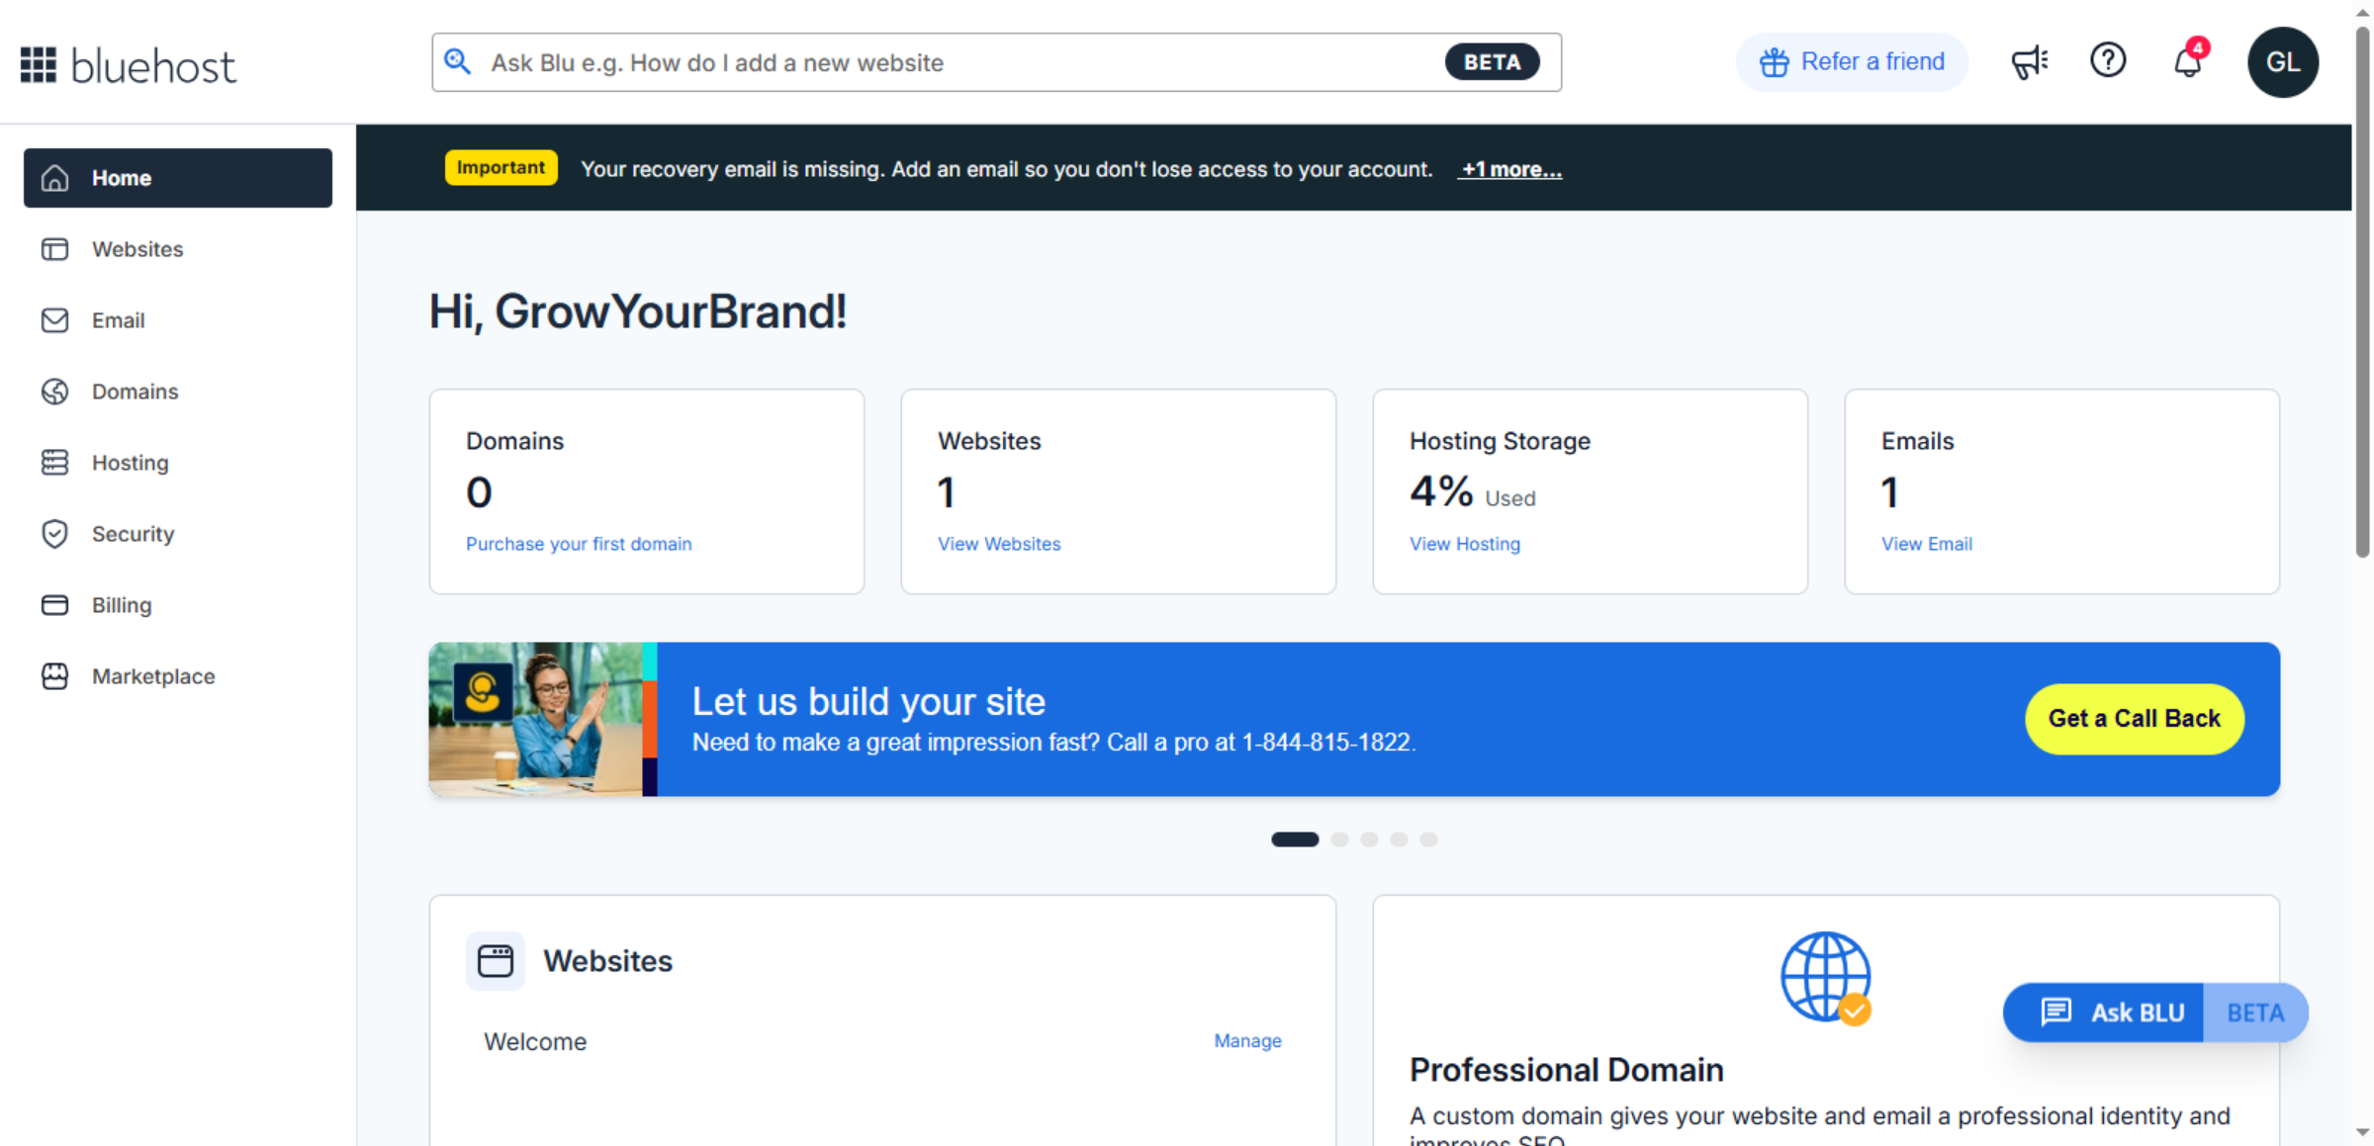Screen dimensions: 2374x1146
Task: Click the Bluehost logo
Action: (x=127, y=63)
